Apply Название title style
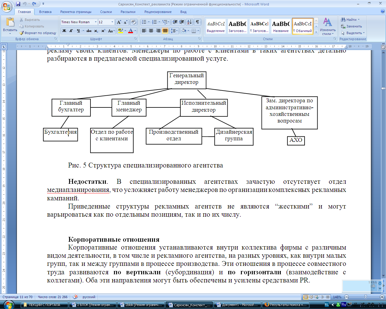The width and height of the screenshot is (386, 309). 281,26
